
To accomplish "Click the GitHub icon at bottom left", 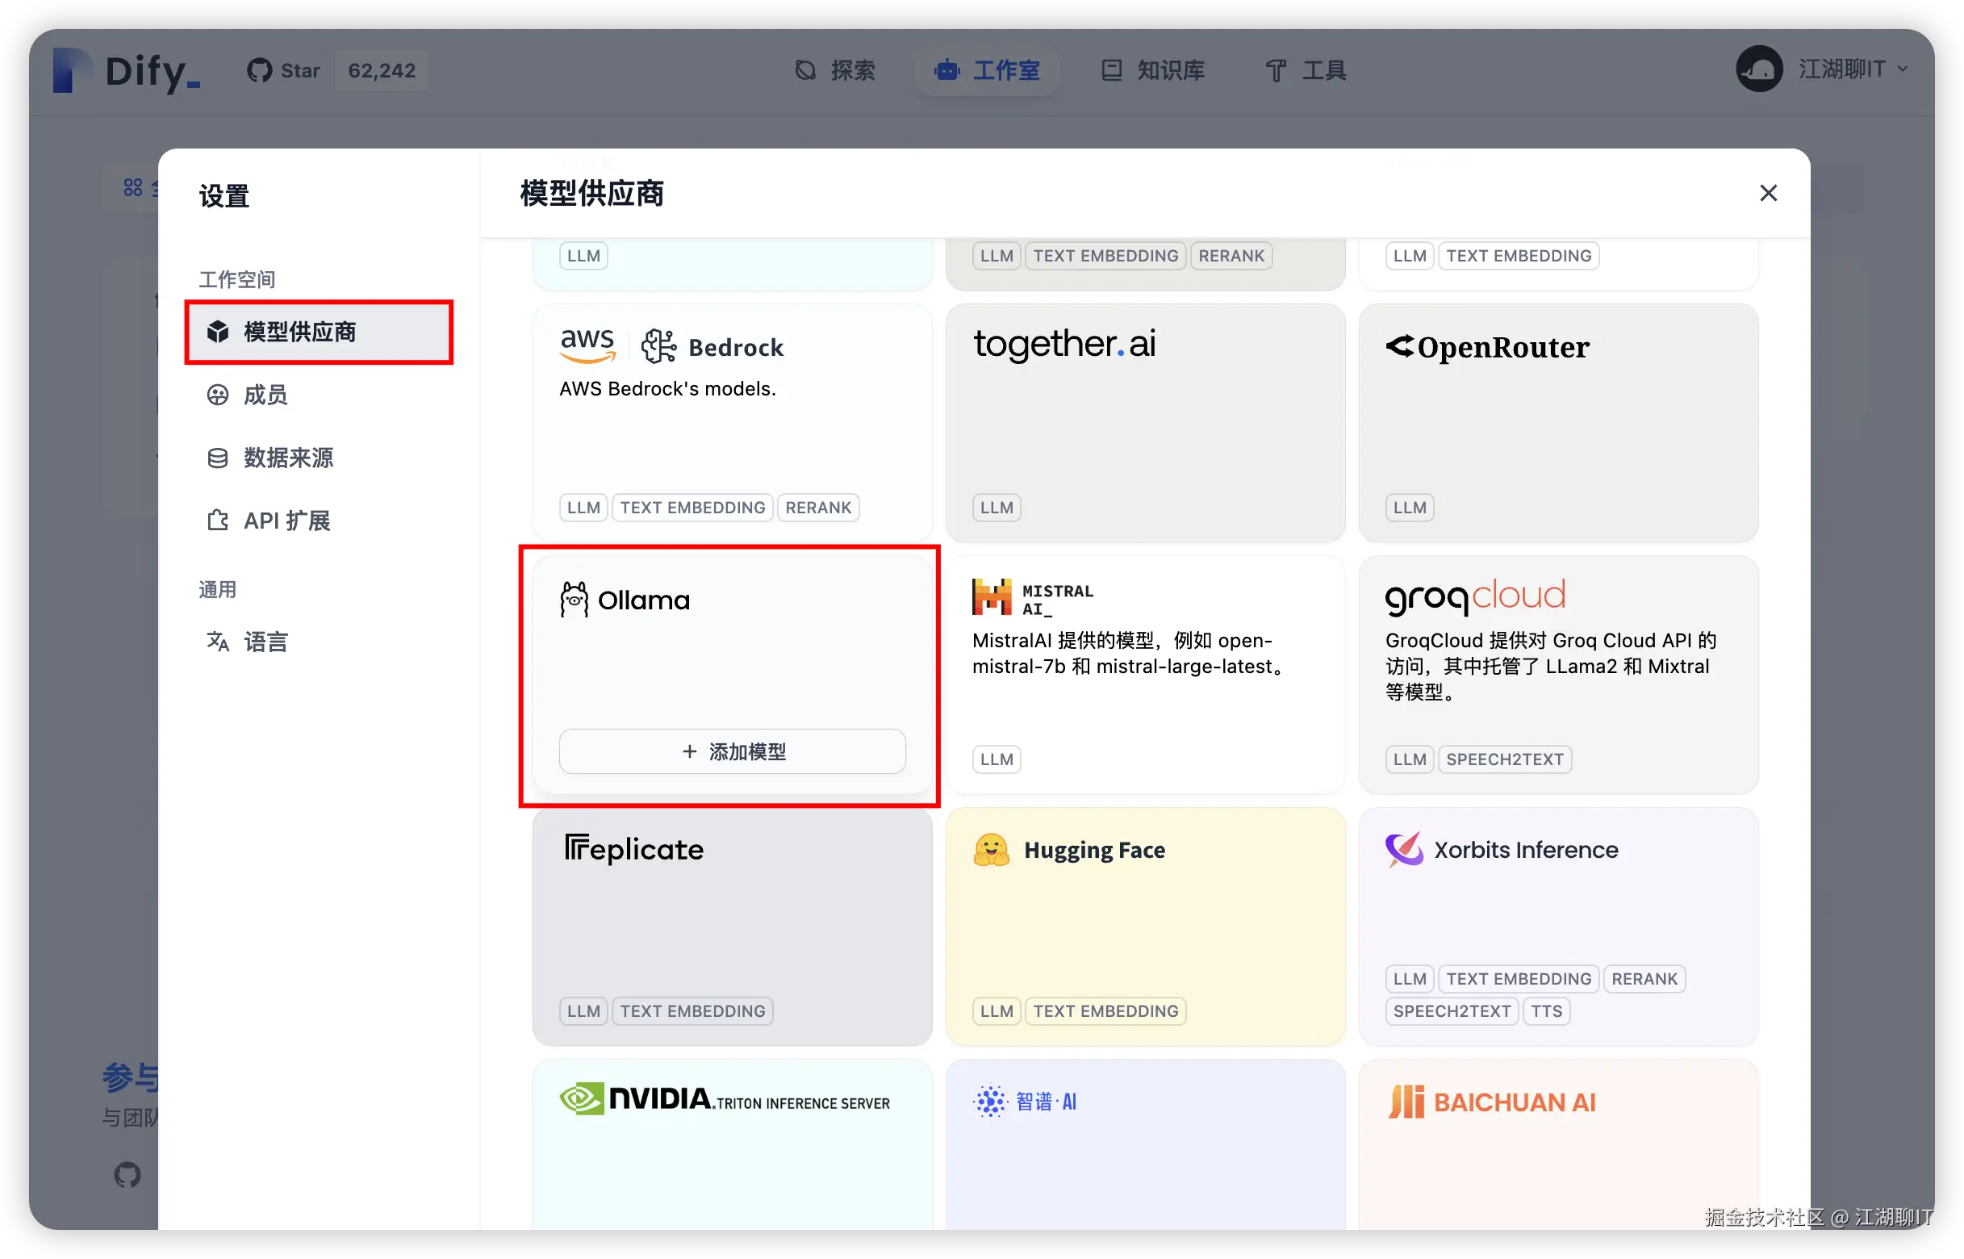I will pyautogui.click(x=127, y=1175).
